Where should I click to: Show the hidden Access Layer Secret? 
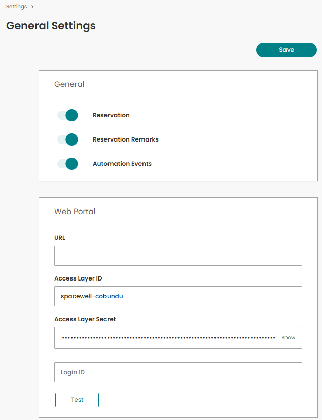point(288,338)
